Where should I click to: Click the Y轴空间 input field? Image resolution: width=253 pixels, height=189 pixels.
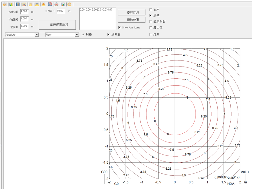click(x=25, y=19)
